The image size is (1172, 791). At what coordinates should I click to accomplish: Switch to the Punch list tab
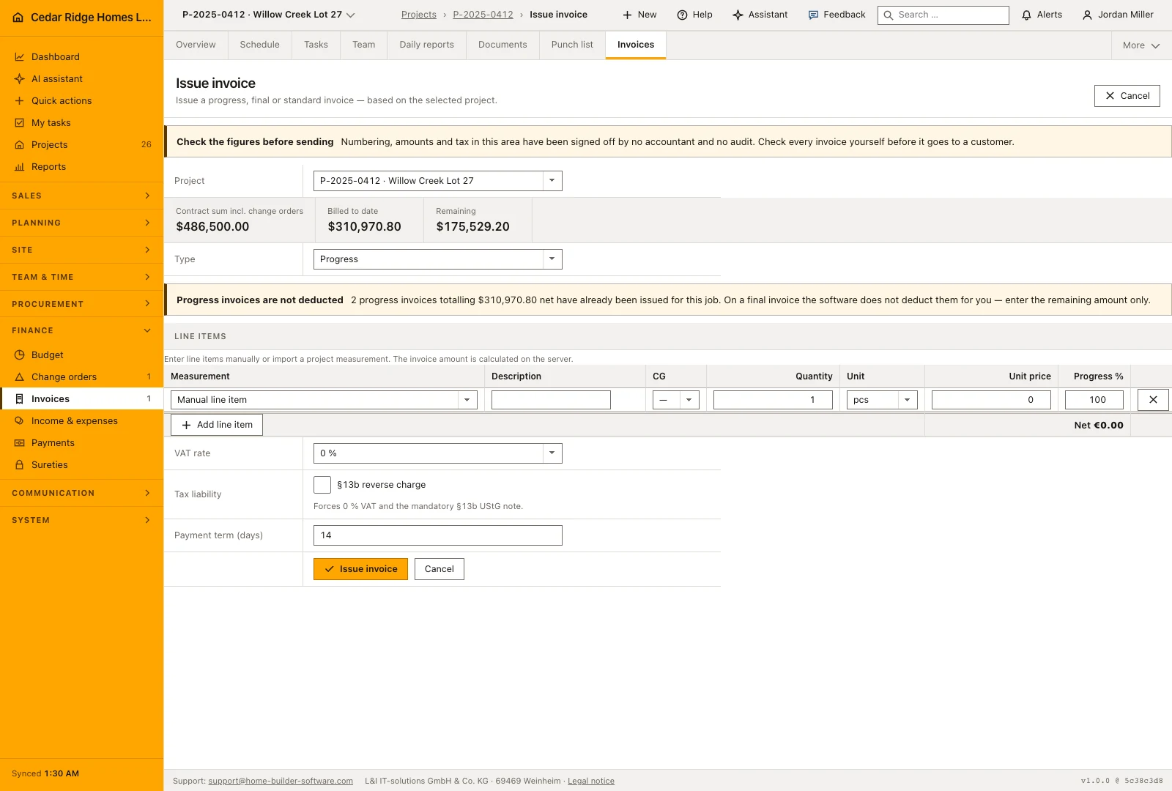tap(572, 45)
